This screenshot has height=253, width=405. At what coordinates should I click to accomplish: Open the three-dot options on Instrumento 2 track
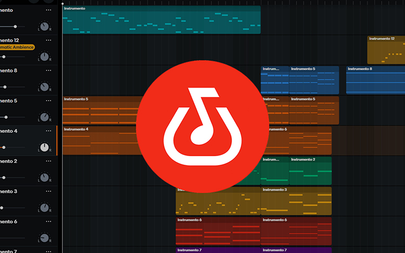coord(49,161)
